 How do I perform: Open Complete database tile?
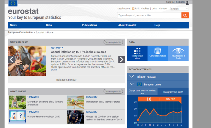[158, 54]
